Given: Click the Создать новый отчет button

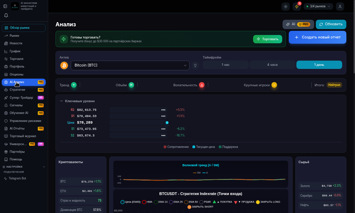Looking at the screenshot, I should pos(318,37).
